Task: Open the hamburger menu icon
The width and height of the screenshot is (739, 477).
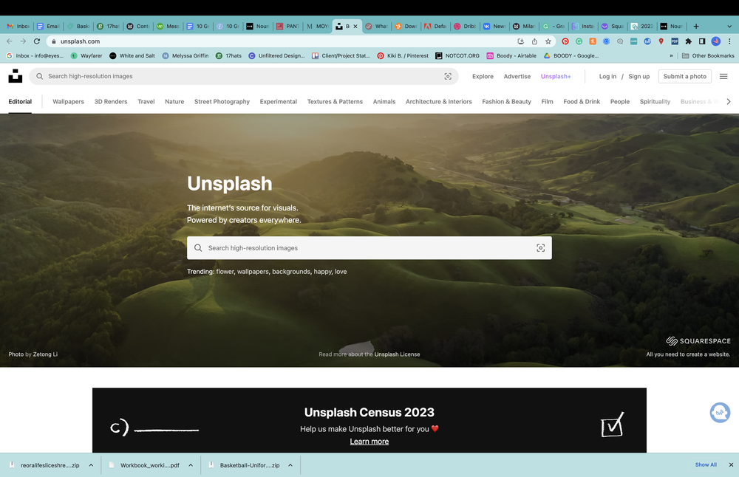Action: (723, 76)
